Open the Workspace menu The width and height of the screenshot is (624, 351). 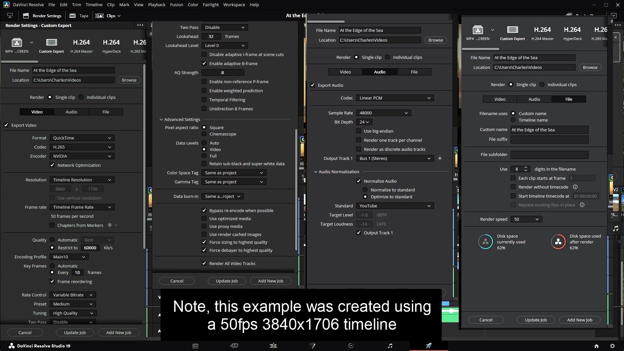[x=234, y=5]
